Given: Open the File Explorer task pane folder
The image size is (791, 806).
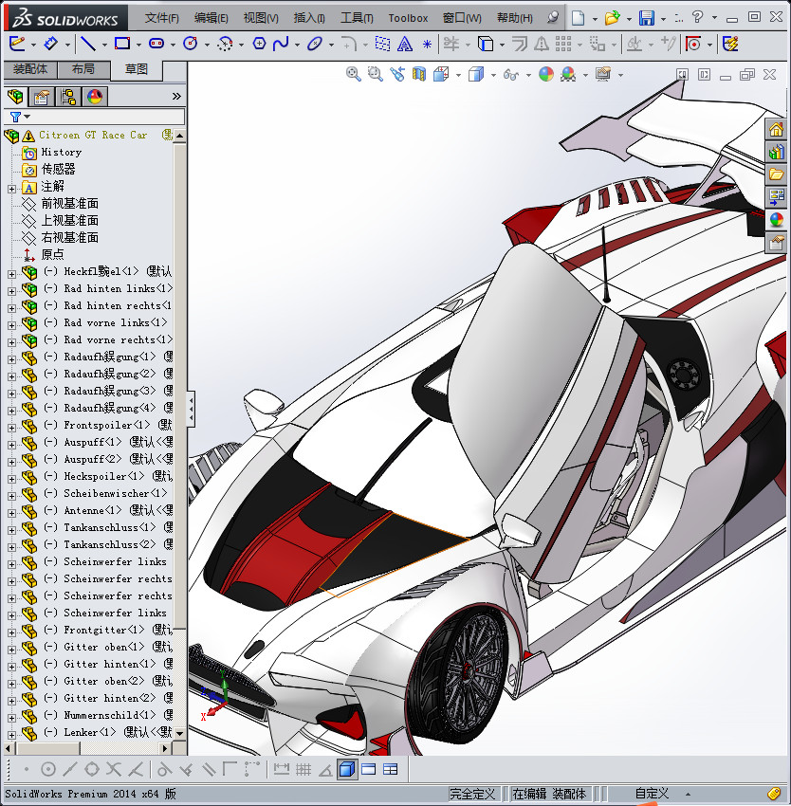Looking at the screenshot, I should click(776, 174).
